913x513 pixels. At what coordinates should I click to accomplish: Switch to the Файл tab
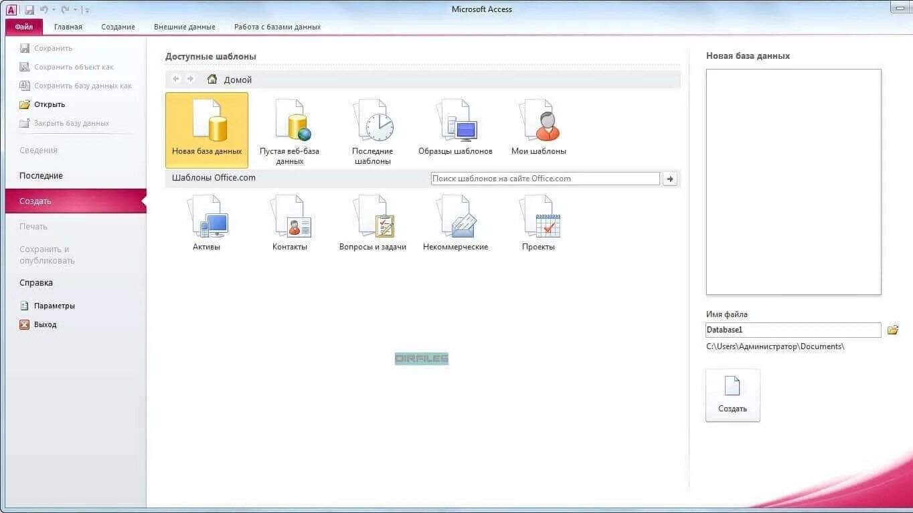[x=24, y=27]
